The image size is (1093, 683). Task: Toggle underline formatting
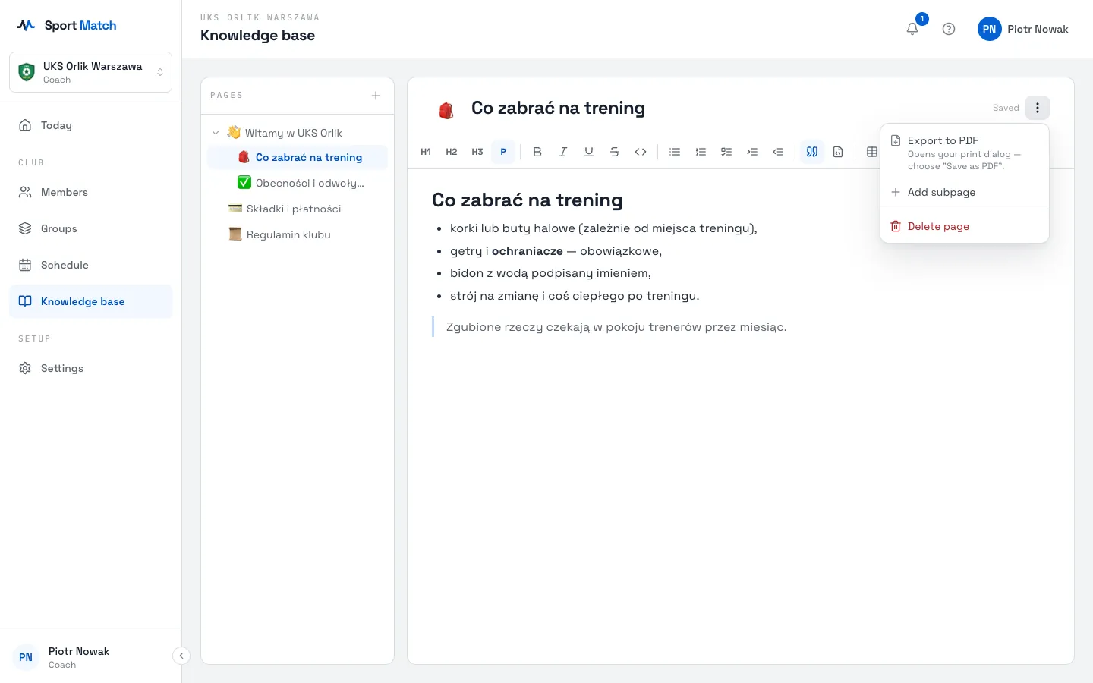(589, 152)
